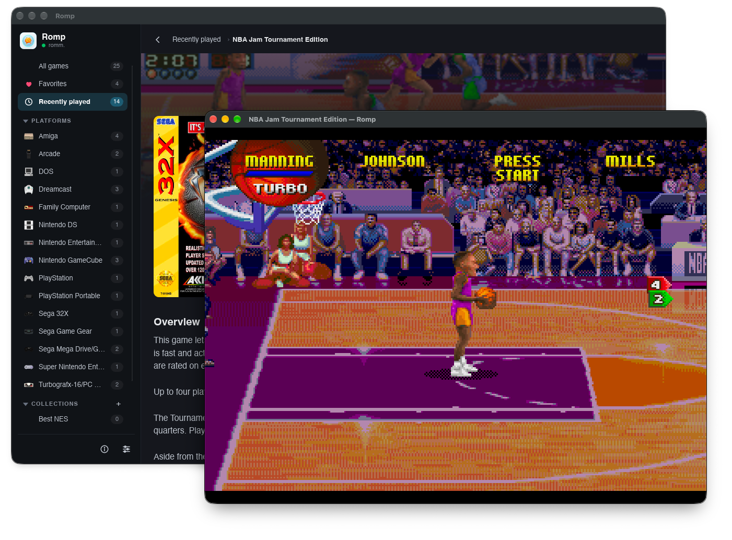Click the heart icon beside Favorites
Screen dimensions: 732x540
click(29, 84)
